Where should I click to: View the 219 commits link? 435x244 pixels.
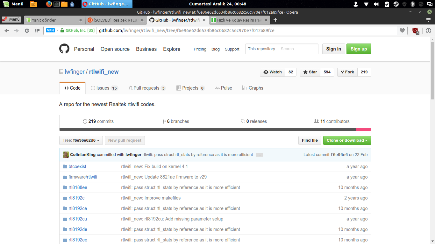(x=98, y=121)
